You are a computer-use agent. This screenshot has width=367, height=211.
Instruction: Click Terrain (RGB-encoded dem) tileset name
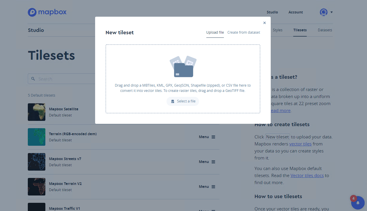73,134
